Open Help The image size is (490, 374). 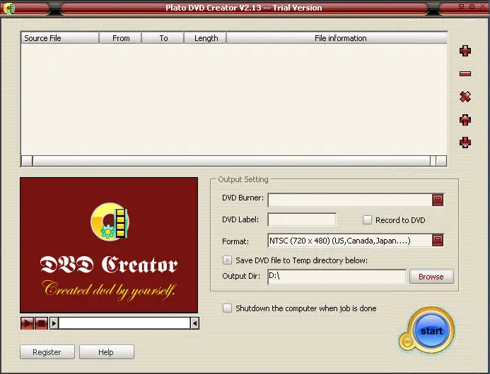[107, 352]
